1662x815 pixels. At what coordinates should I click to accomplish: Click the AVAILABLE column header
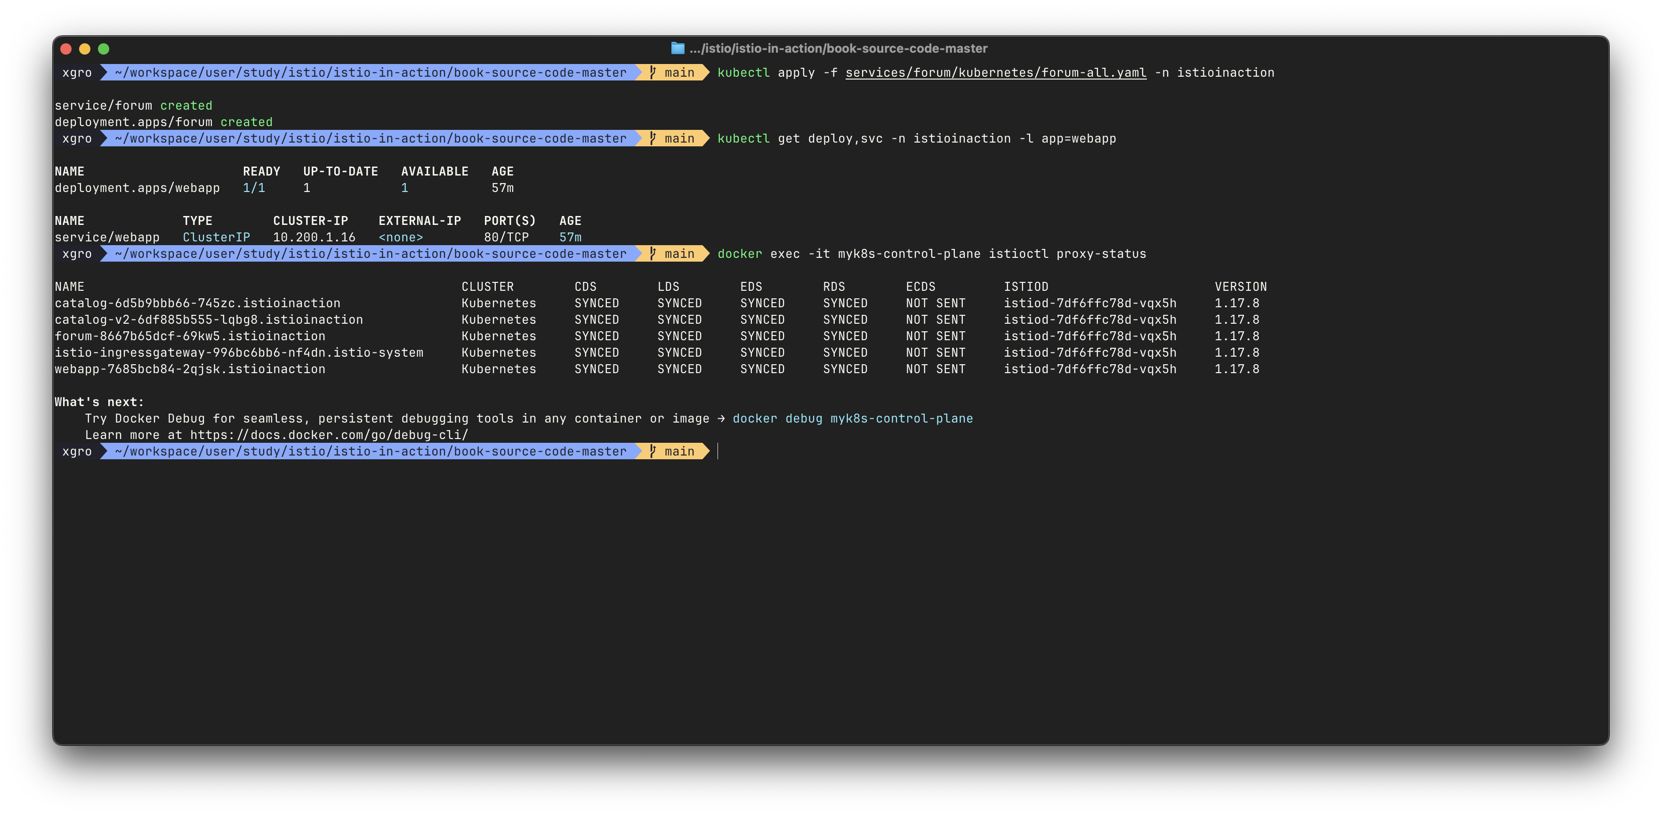pyautogui.click(x=435, y=171)
